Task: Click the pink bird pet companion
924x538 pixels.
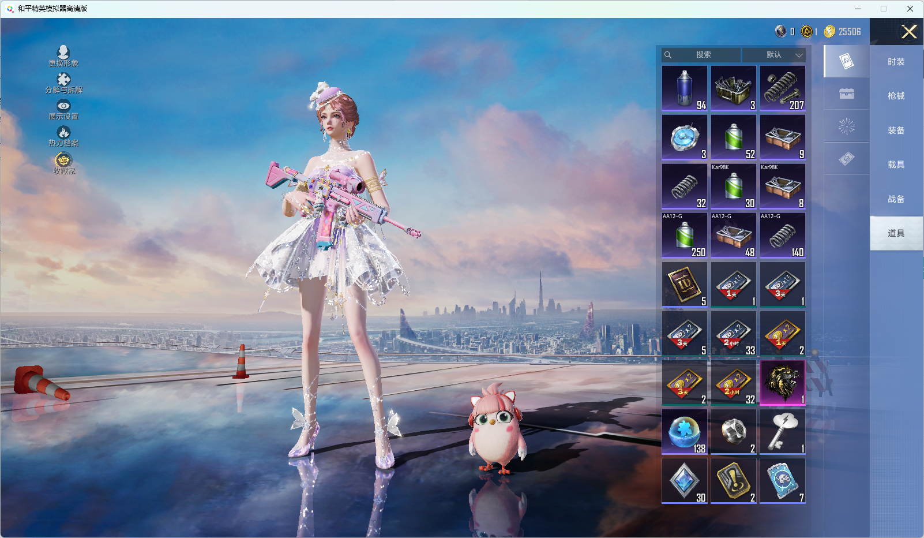Action: coord(497,428)
